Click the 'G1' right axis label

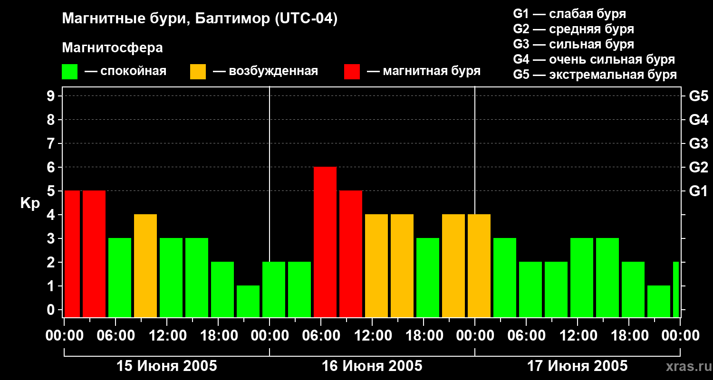[x=699, y=191]
